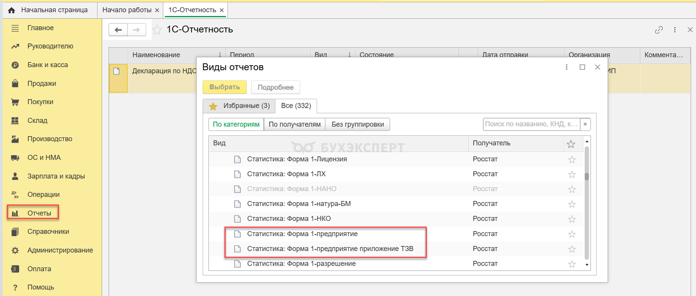Image resolution: width=696 pixels, height=296 pixels.
Task: Click the back navigation arrow
Action: [118, 30]
